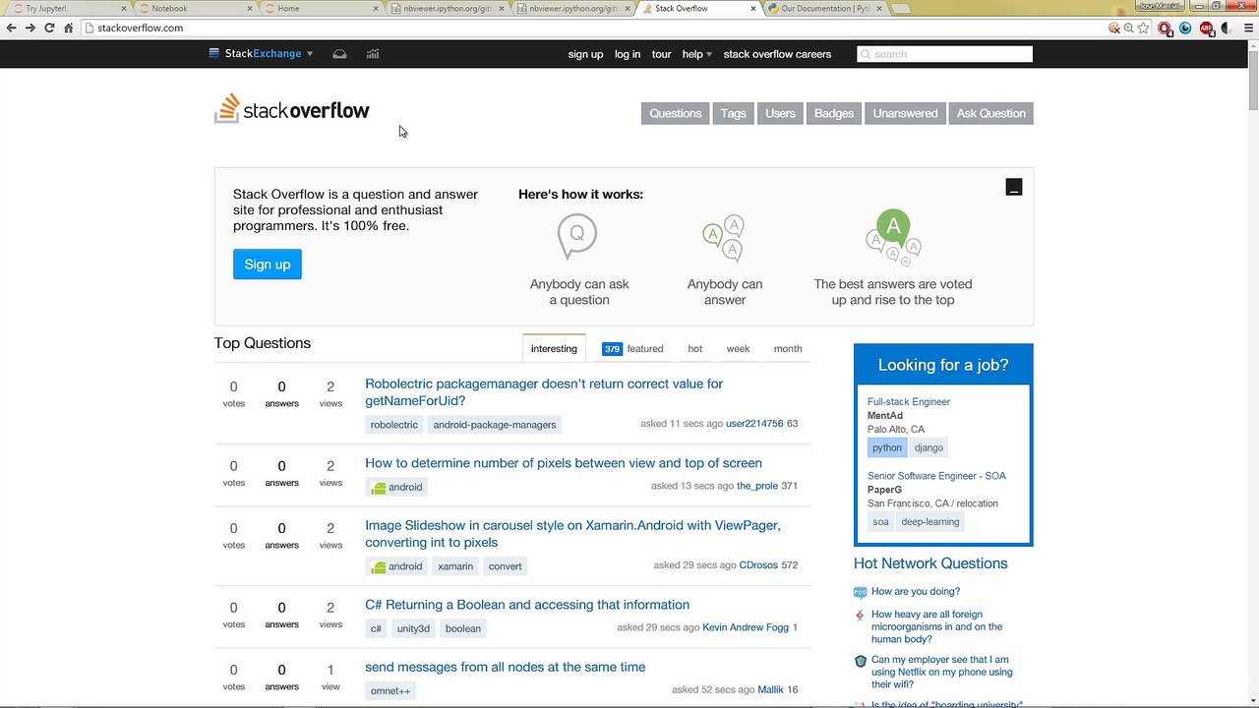Click the robolectric tag
1259x708 pixels.
394,425
